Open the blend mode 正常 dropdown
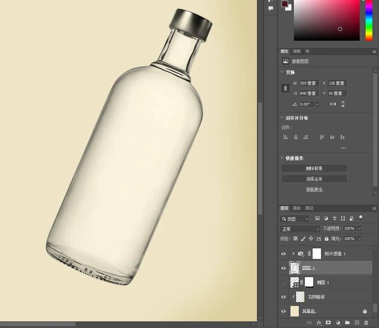This screenshot has height=328, width=379. pyautogui.click(x=300, y=229)
